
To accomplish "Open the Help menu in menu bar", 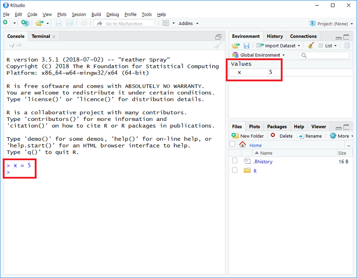I will coord(162,14).
